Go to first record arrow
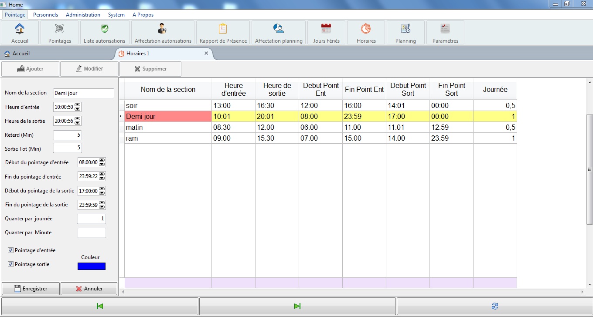This screenshot has height=317, width=593. click(x=99, y=307)
